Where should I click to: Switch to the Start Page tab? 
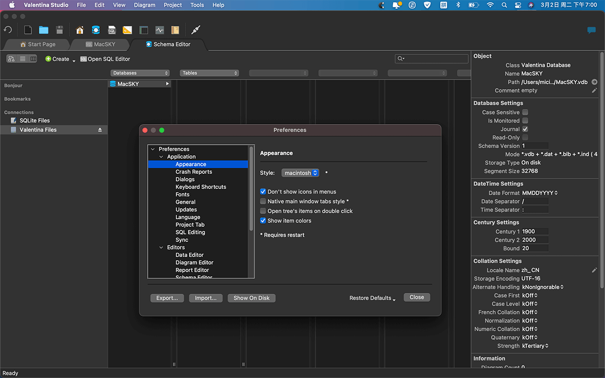(38, 44)
